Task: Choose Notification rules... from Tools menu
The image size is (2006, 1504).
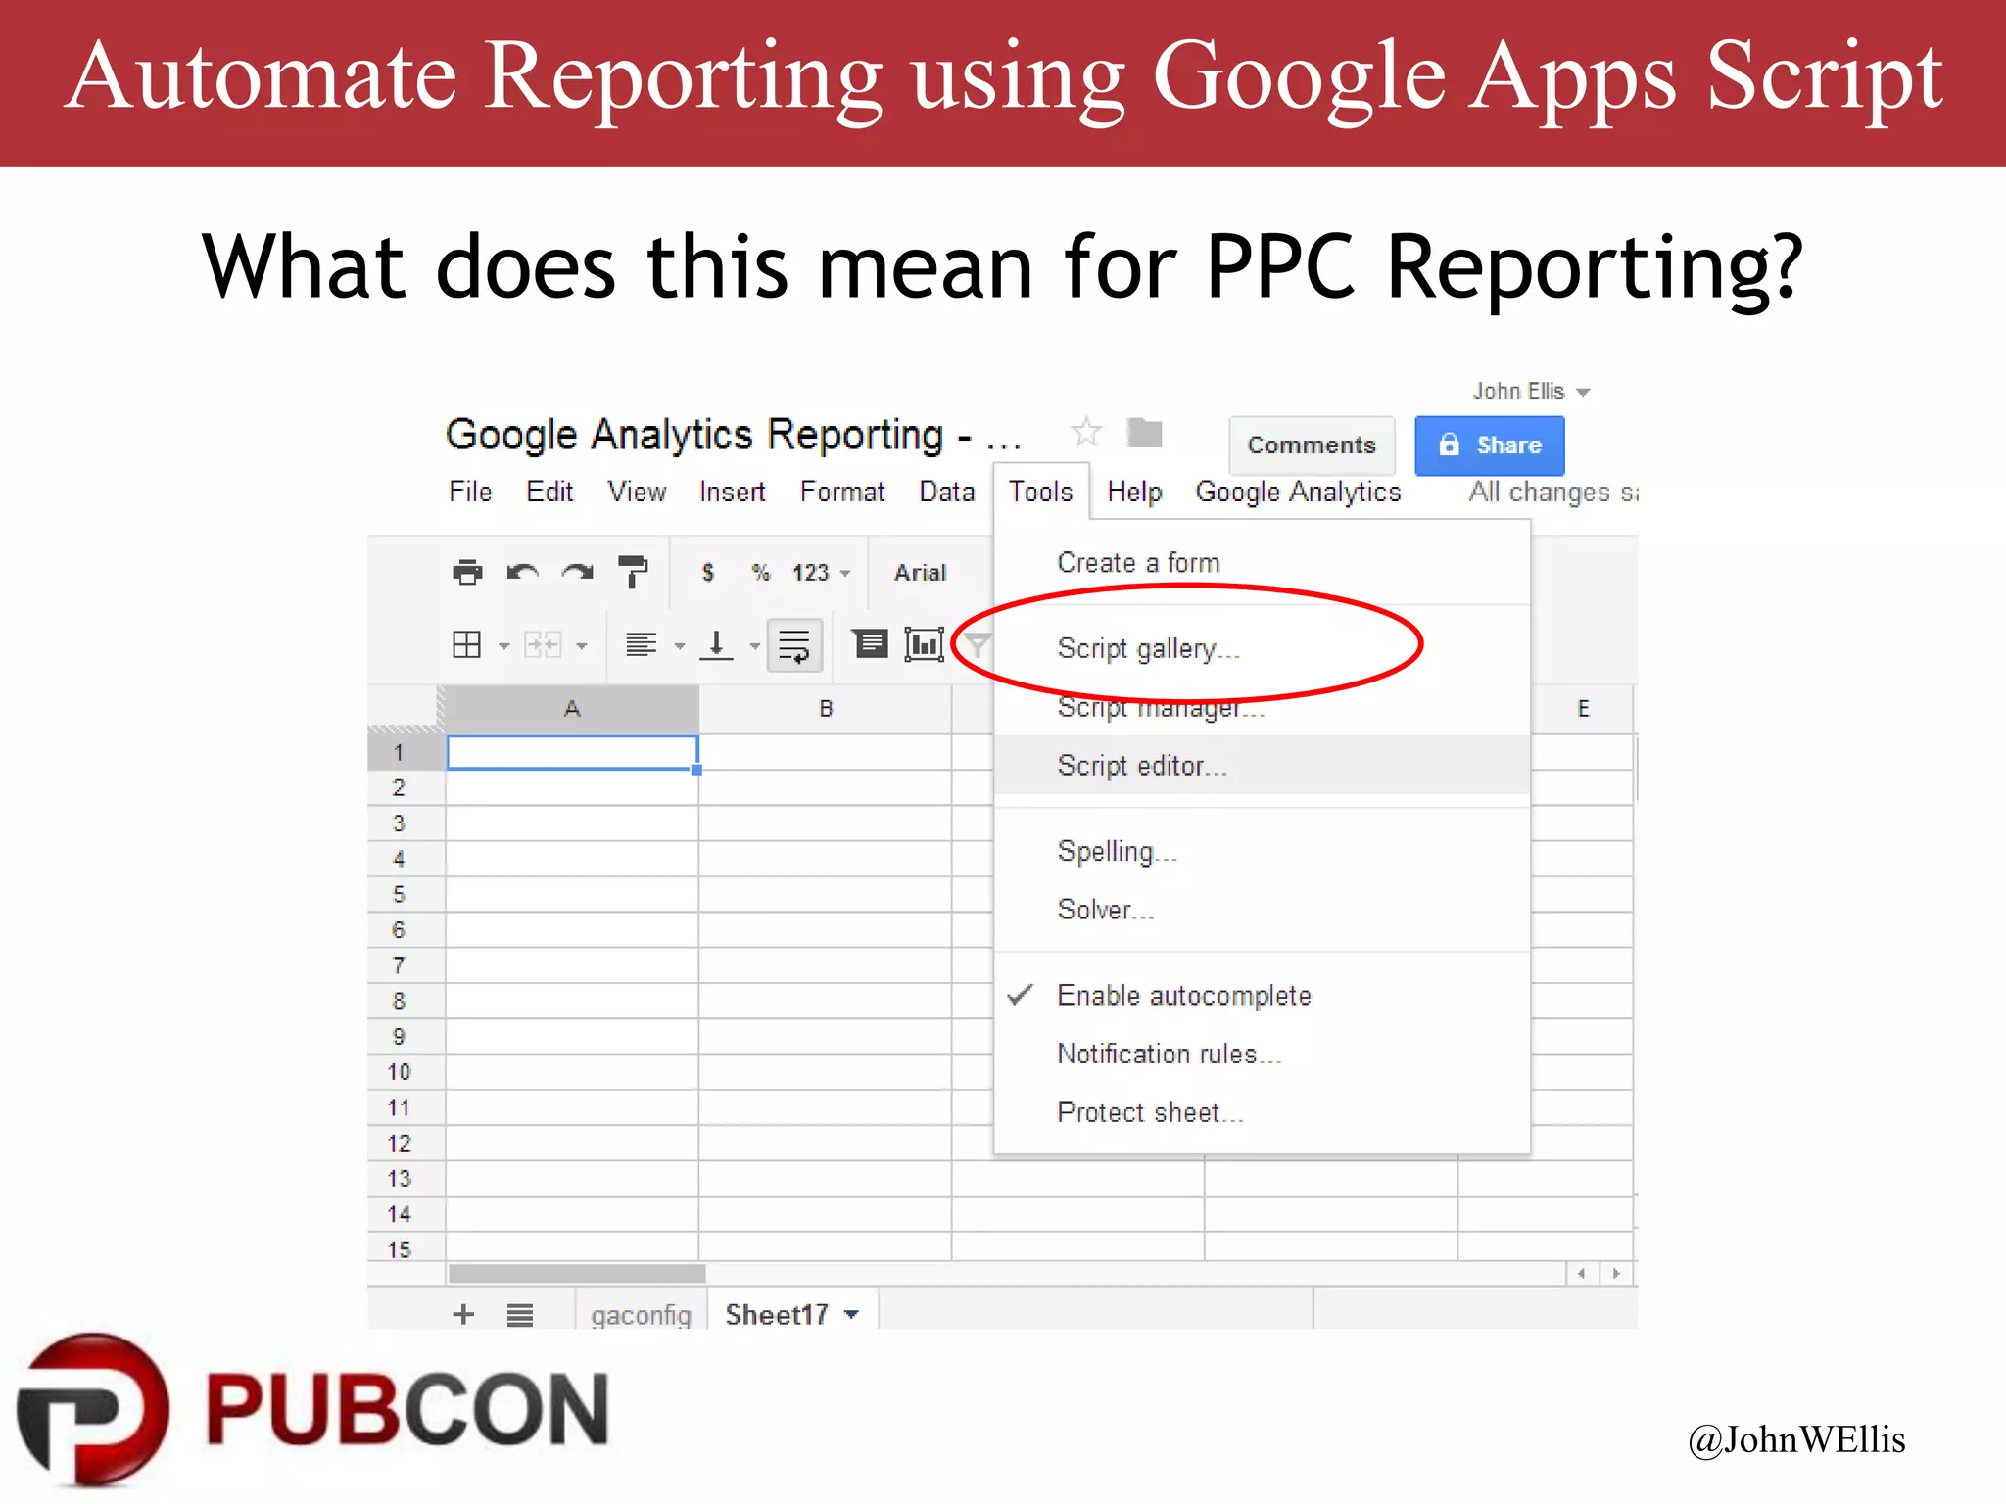Action: (x=1262, y=1054)
